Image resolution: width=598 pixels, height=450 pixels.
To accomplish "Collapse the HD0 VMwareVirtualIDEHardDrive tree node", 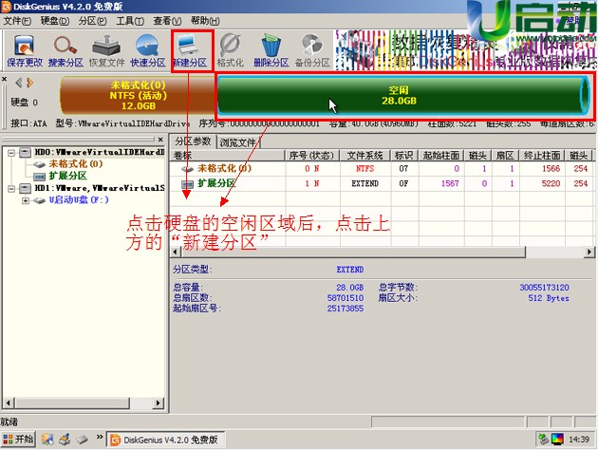I will (x=11, y=153).
